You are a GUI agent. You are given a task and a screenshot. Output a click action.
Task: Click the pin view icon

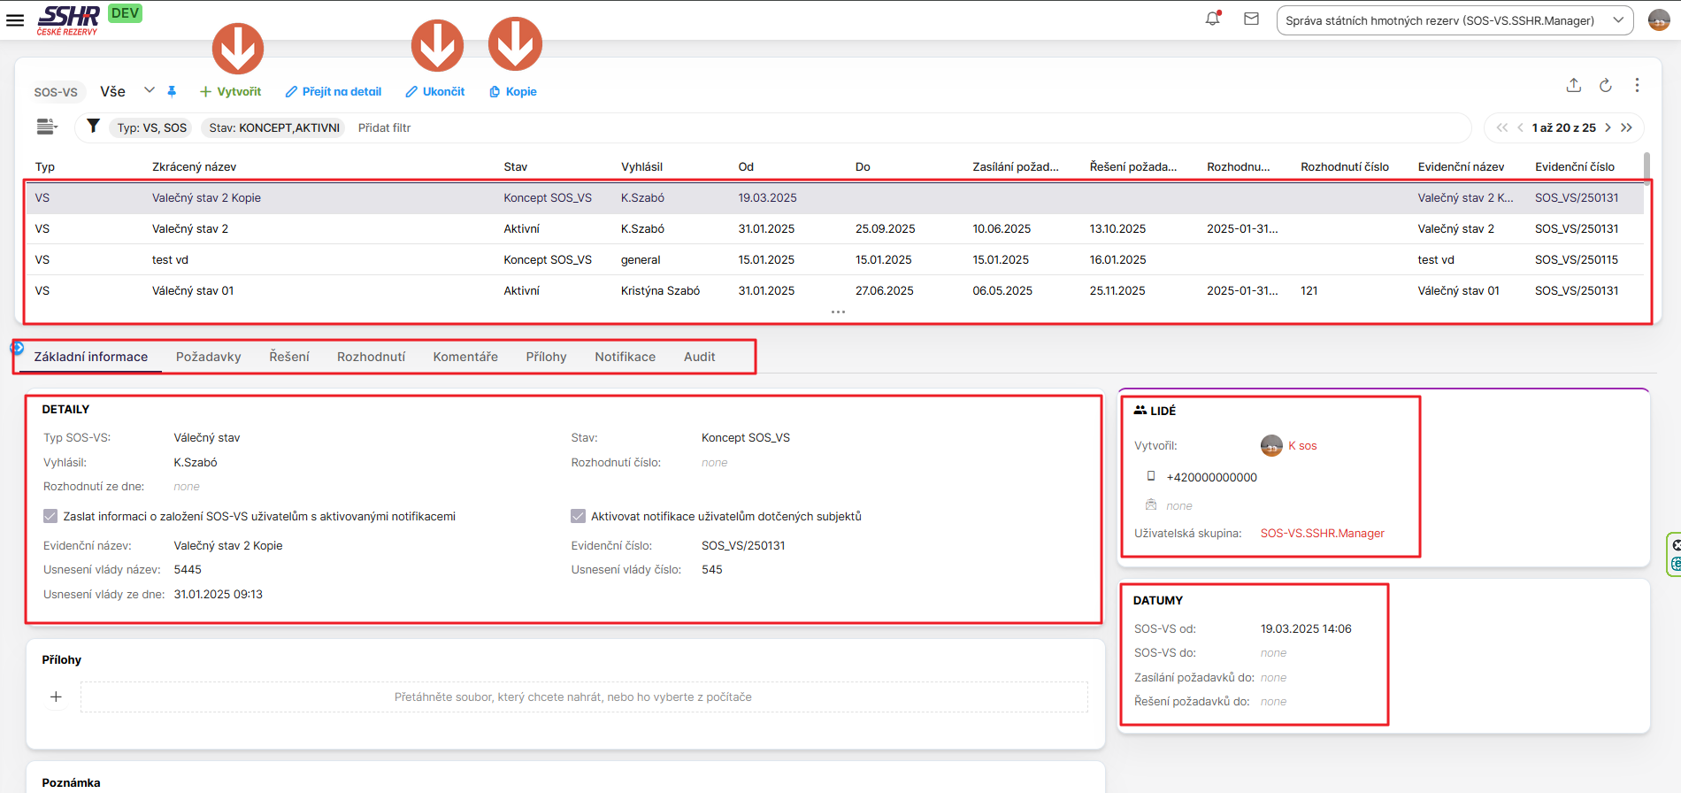tap(172, 91)
